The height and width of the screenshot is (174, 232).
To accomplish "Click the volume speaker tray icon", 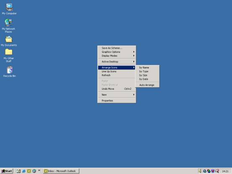I will click(x=200, y=171).
